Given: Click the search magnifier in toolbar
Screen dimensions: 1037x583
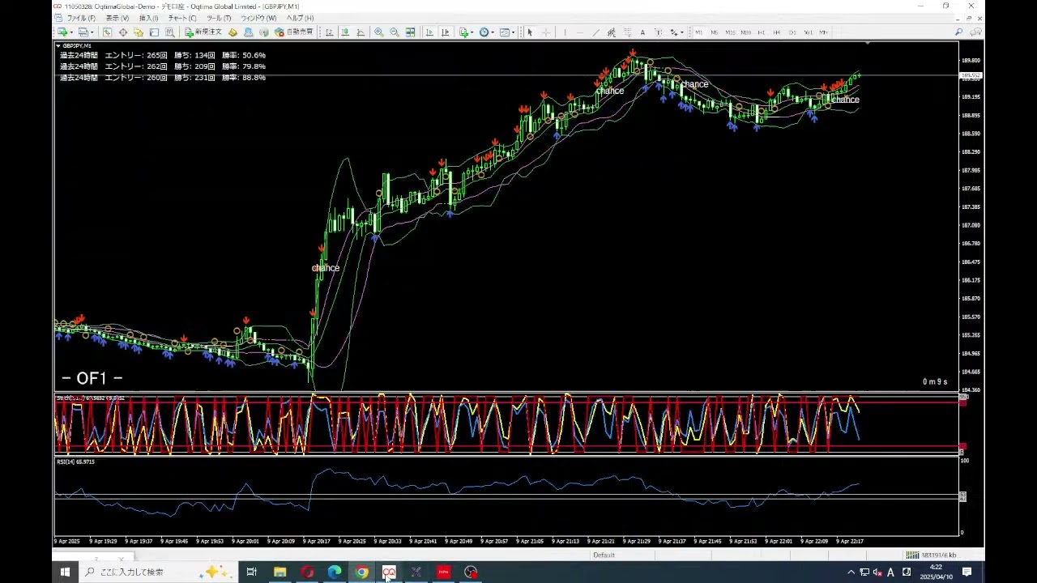Looking at the screenshot, I should pyautogui.click(x=959, y=32).
